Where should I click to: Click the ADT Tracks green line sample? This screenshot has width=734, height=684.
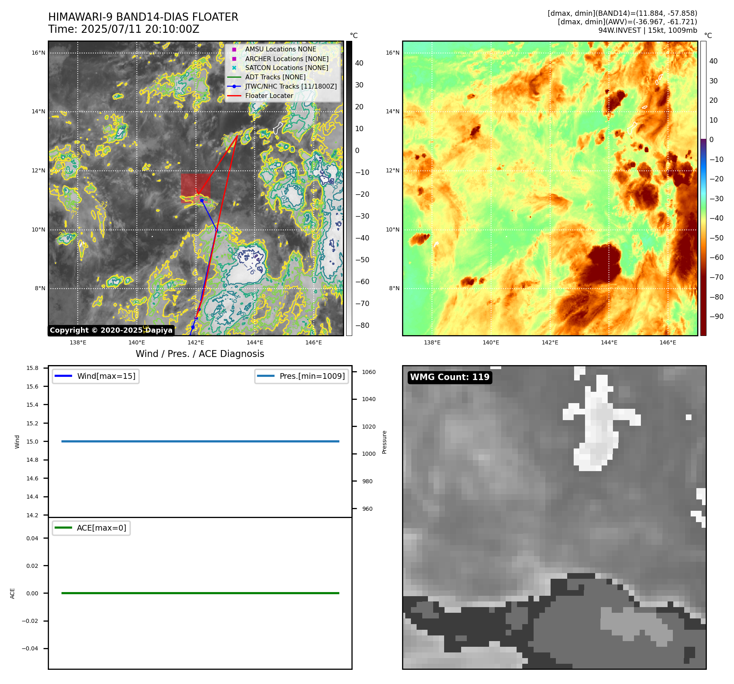tap(234, 77)
